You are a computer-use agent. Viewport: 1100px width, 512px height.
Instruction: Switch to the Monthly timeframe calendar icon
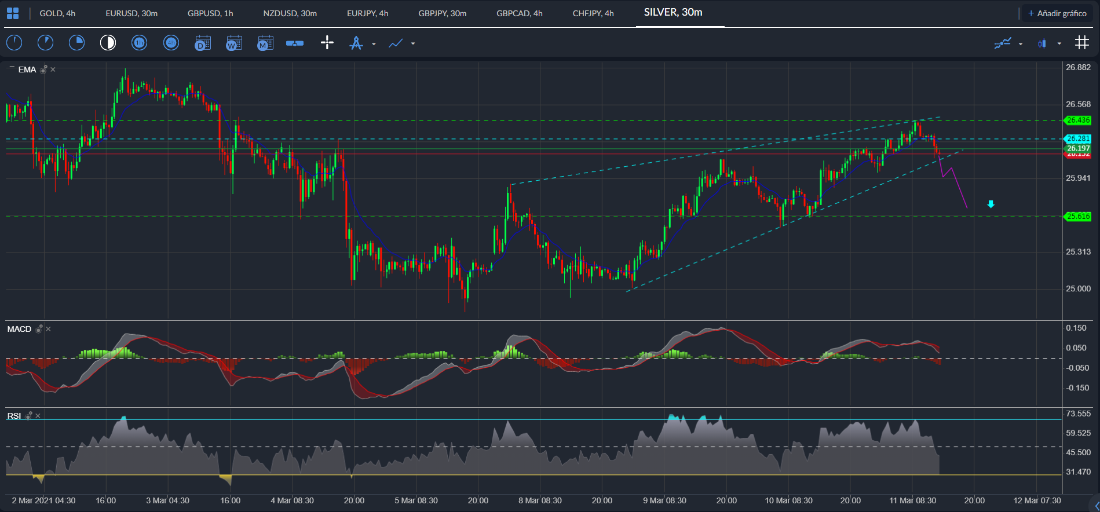click(x=265, y=43)
